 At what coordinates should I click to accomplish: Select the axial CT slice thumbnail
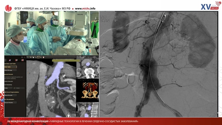88,67
